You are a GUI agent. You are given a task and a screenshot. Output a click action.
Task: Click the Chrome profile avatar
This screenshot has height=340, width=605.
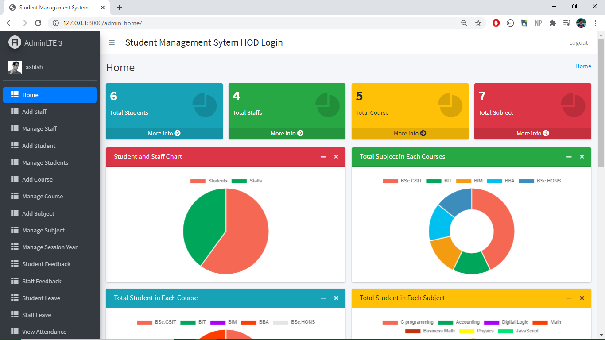click(581, 23)
